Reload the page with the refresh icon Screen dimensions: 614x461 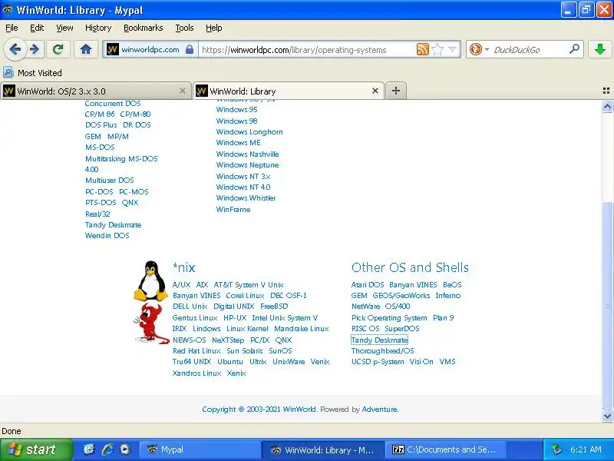[x=58, y=49]
